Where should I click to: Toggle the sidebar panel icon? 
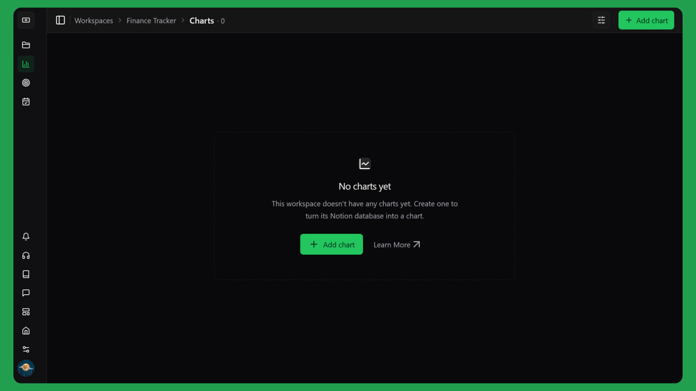pyautogui.click(x=60, y=20)
